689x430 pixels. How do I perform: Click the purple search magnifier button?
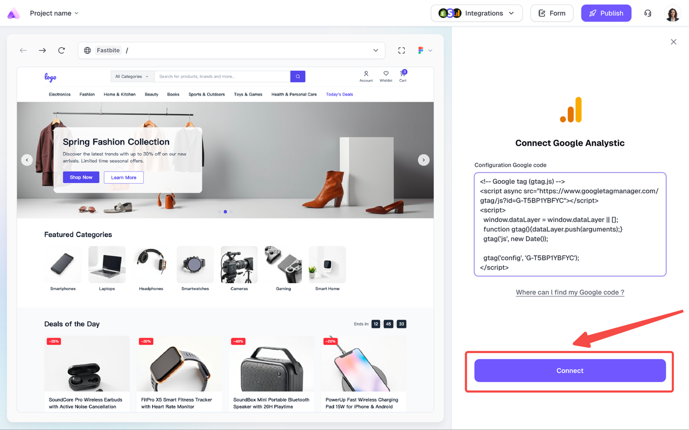(x=298, y=76)
